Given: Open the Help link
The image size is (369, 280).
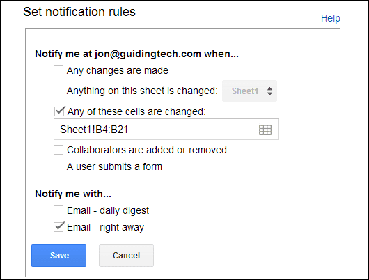Looking at the screenshot, I should coord(331,18).
